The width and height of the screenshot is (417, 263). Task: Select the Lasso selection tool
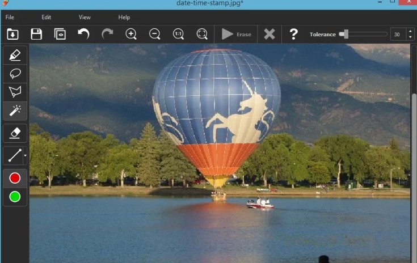15,74
